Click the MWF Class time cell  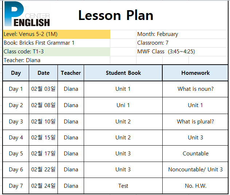click(x=182, y=52)
